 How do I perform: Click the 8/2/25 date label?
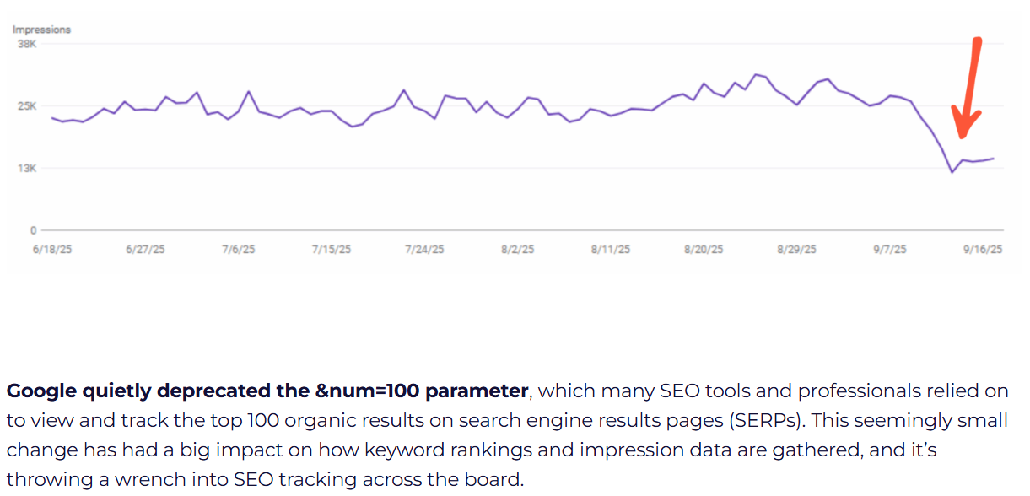tap(517, 250)
